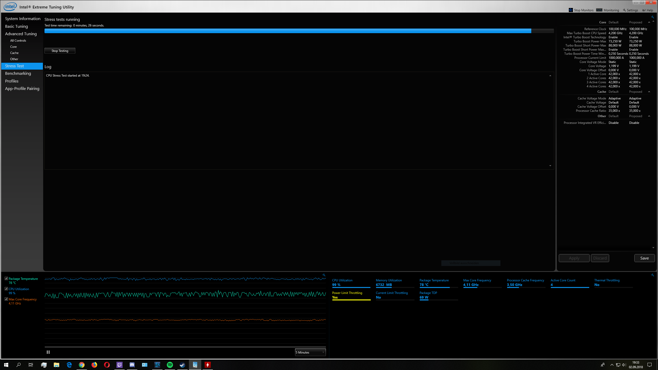The image size is (658, 370).
Task: Pause the monitoring graph
Action: (48, 352)
